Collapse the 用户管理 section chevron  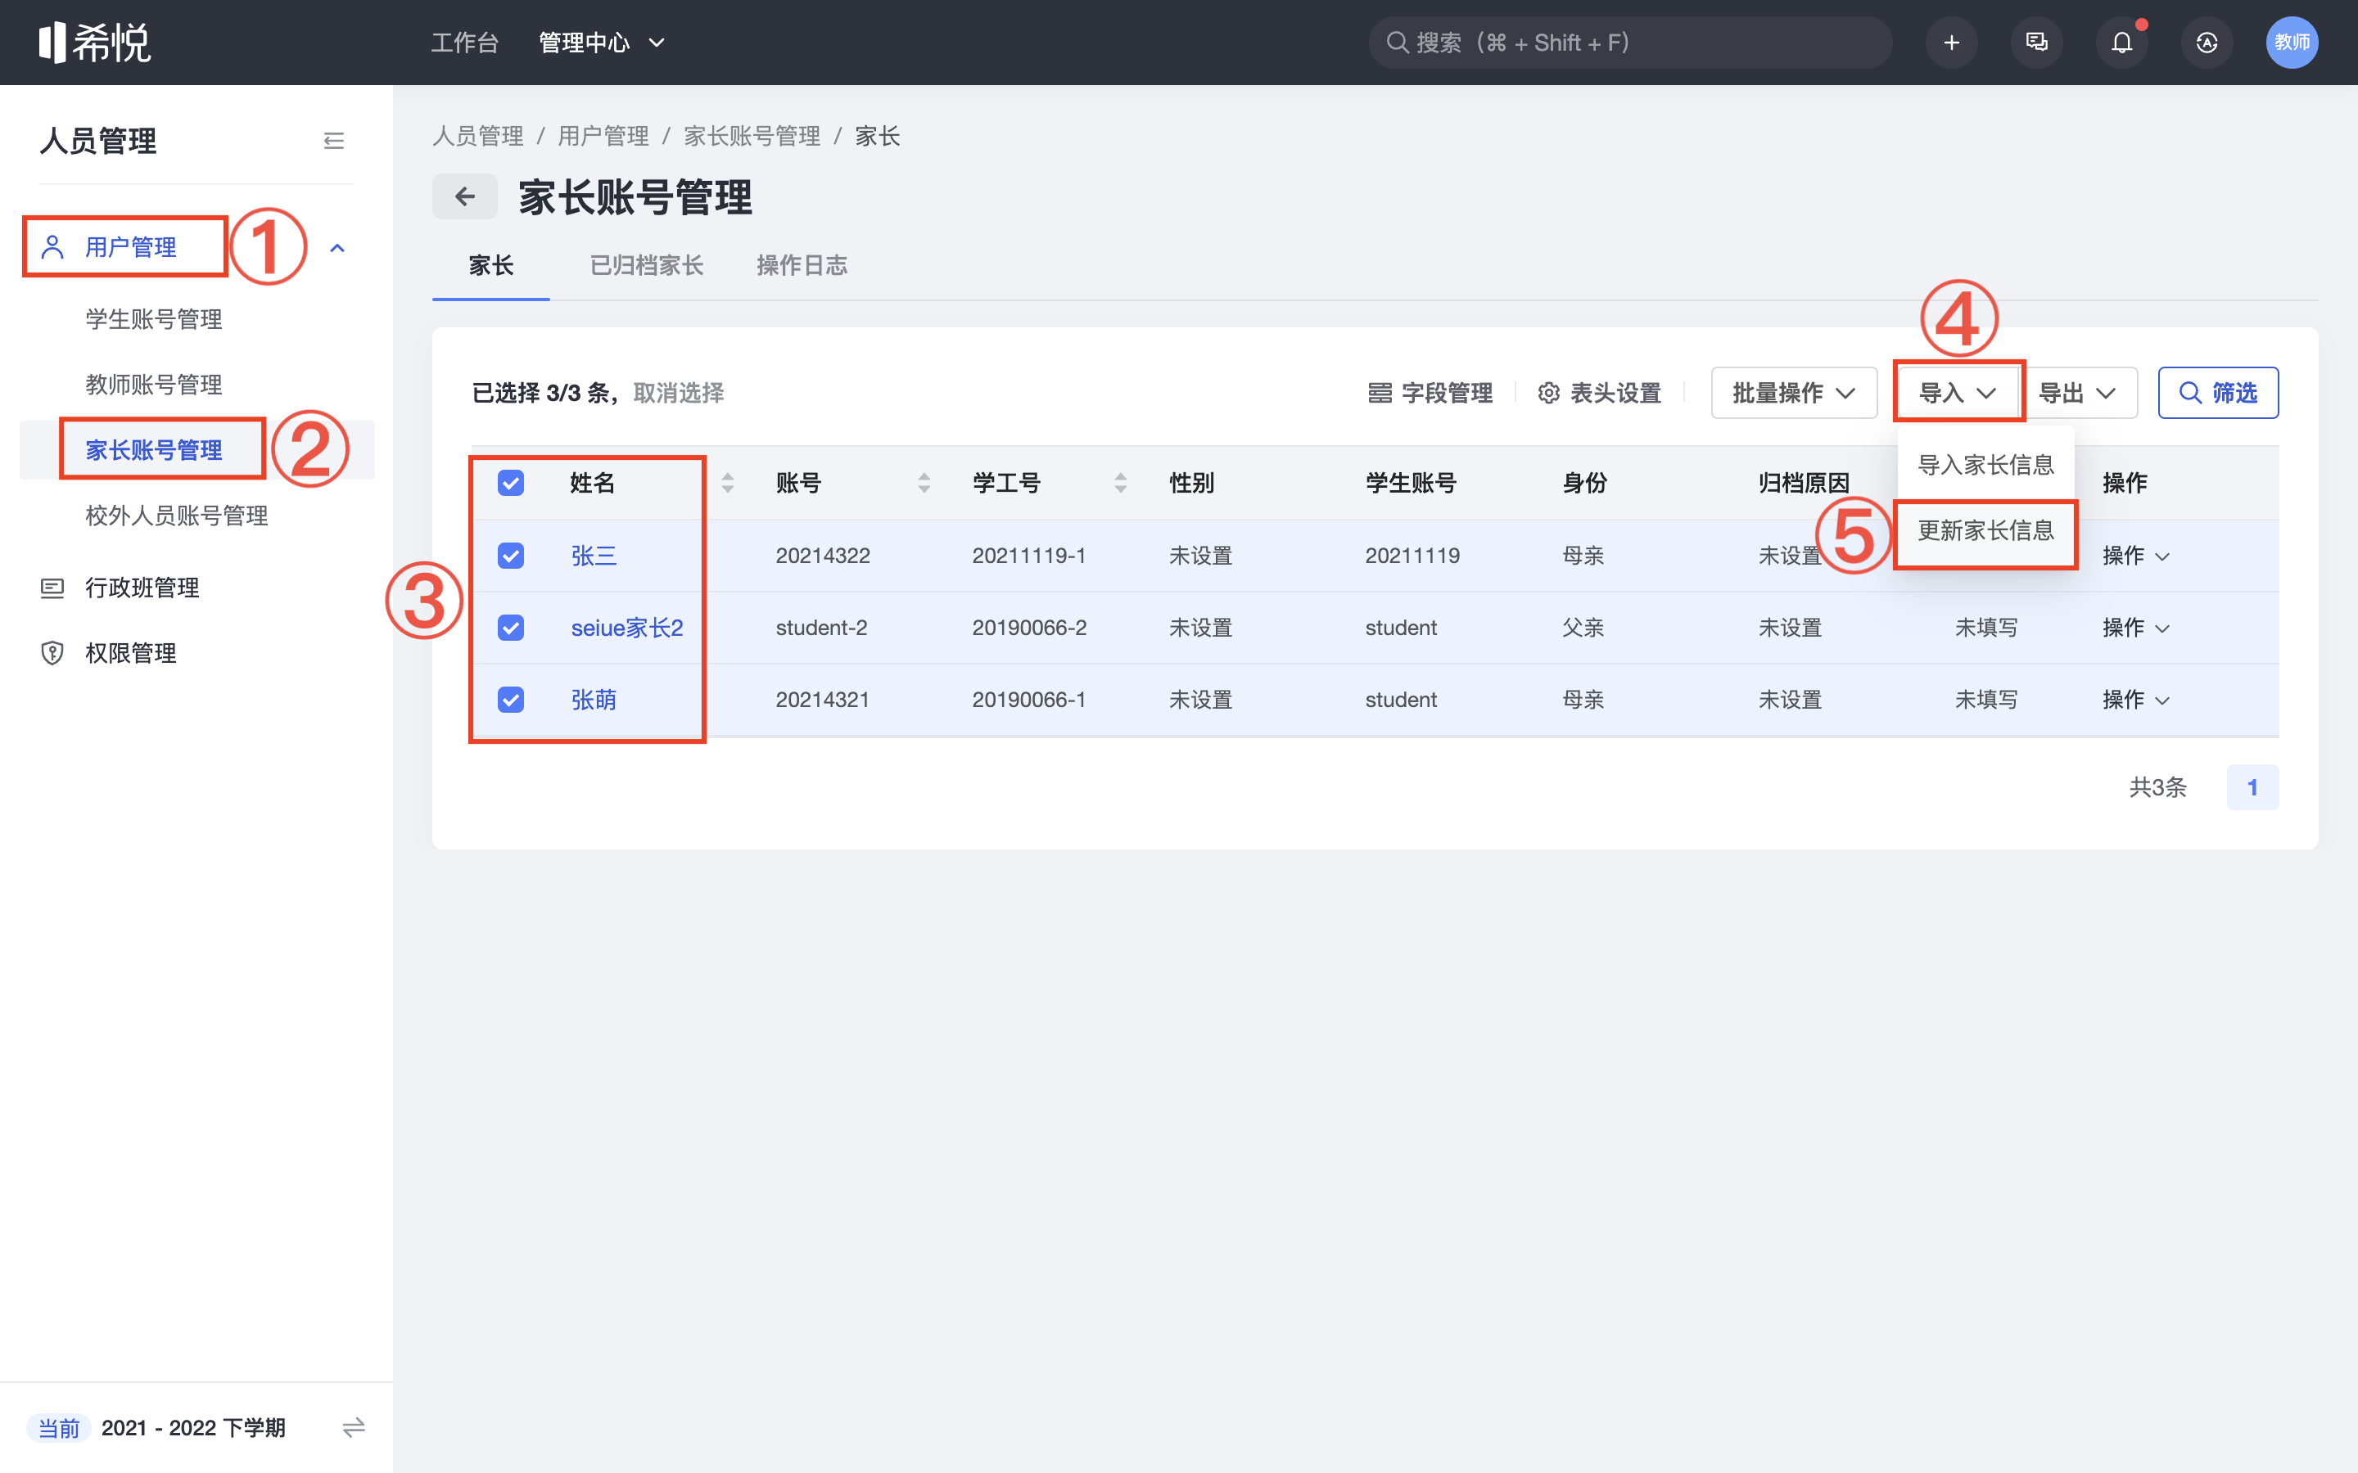tap(337, 247)
